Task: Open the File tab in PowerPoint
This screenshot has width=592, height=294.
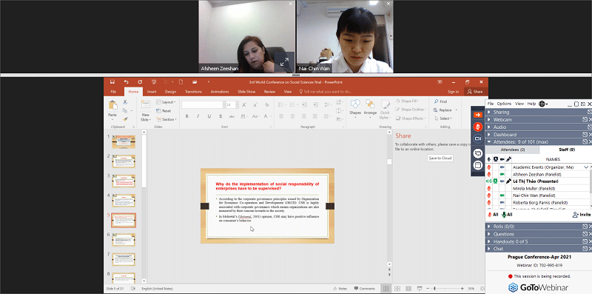Action: click(x=113, y=92)
